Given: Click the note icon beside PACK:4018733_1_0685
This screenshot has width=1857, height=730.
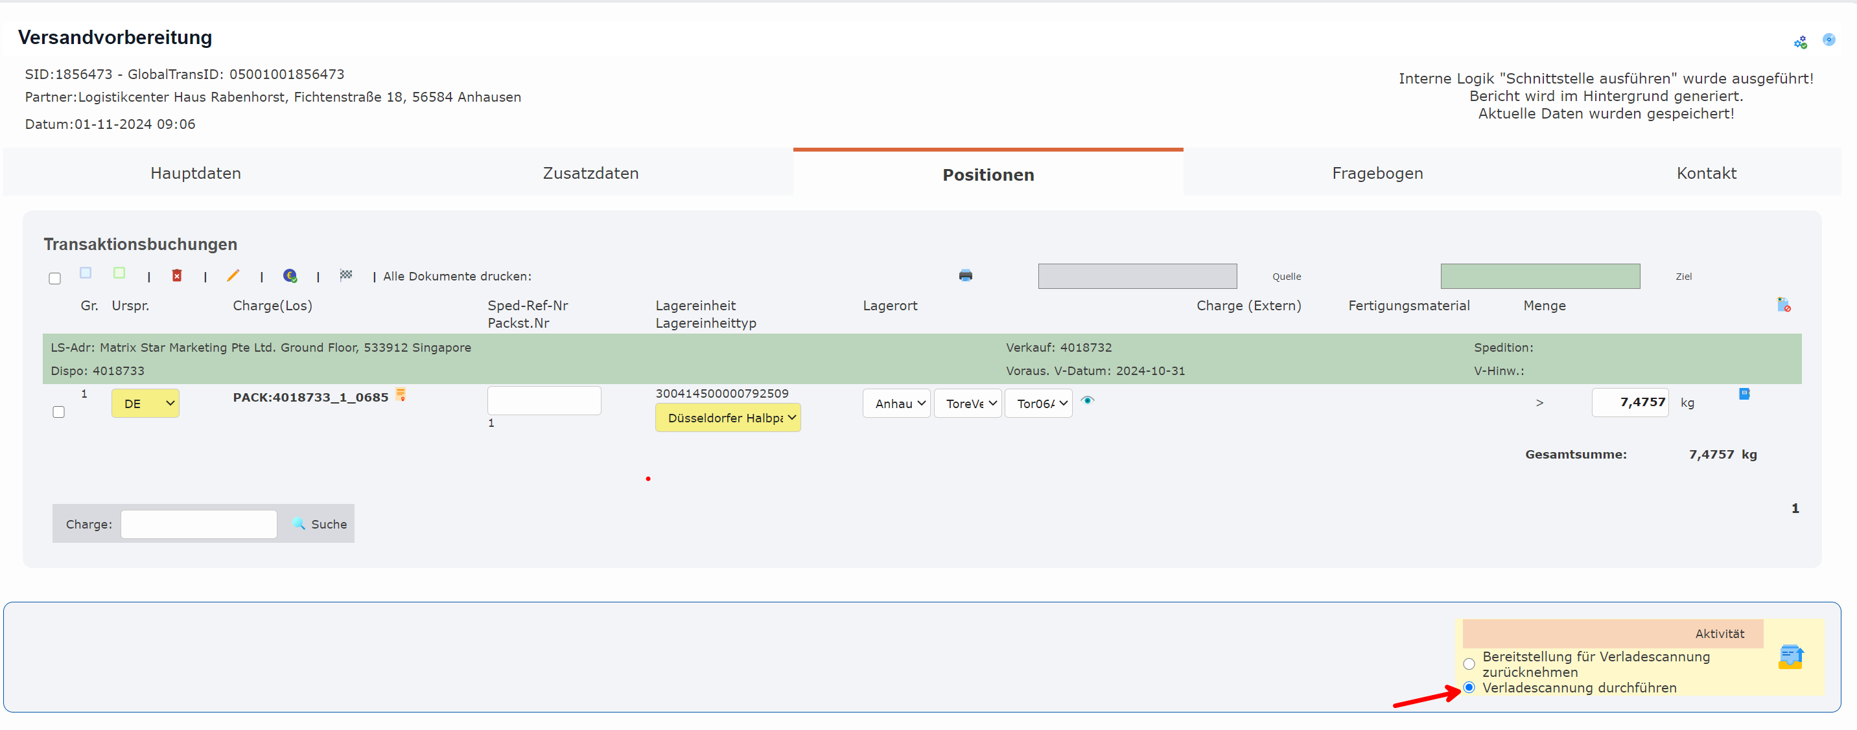Looking at the screenshot, I should tap(401, 394).
